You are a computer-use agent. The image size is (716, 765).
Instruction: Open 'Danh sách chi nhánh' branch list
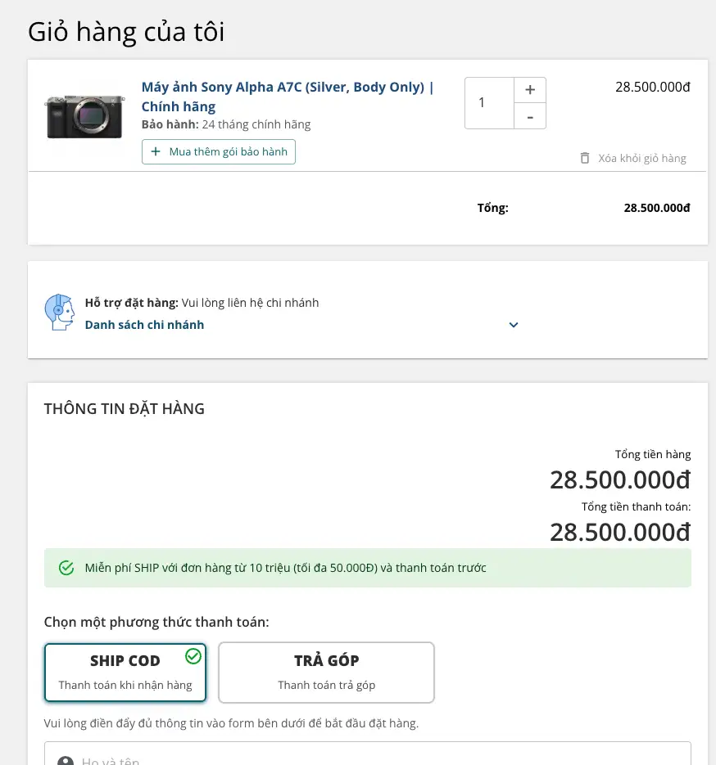coord(144,325)
